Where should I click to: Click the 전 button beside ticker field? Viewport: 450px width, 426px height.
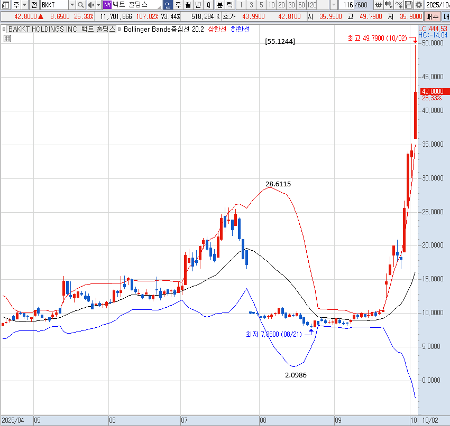[x=34, y=5]
